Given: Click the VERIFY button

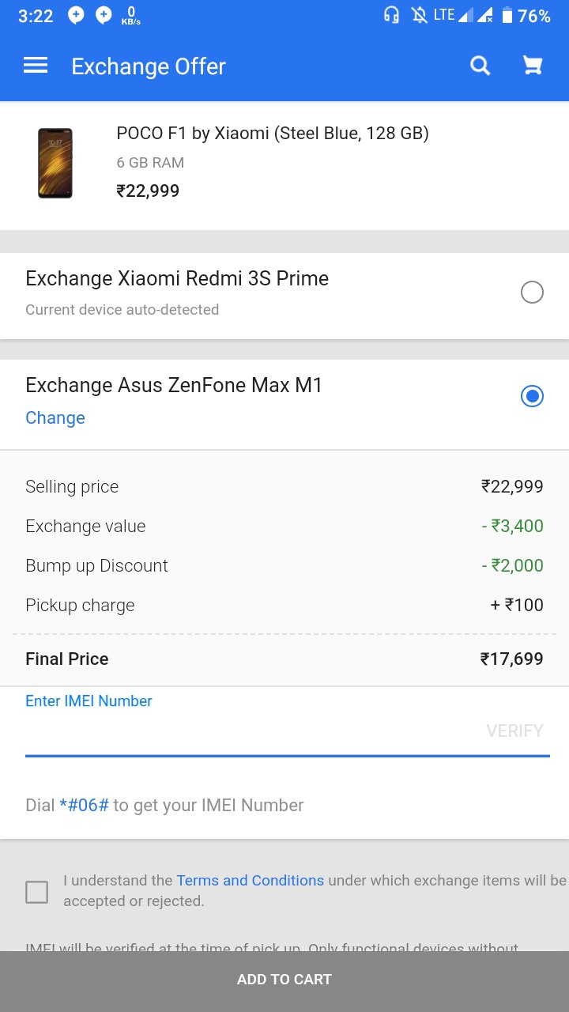Looking at the screenshot, I should coord(514,731).
